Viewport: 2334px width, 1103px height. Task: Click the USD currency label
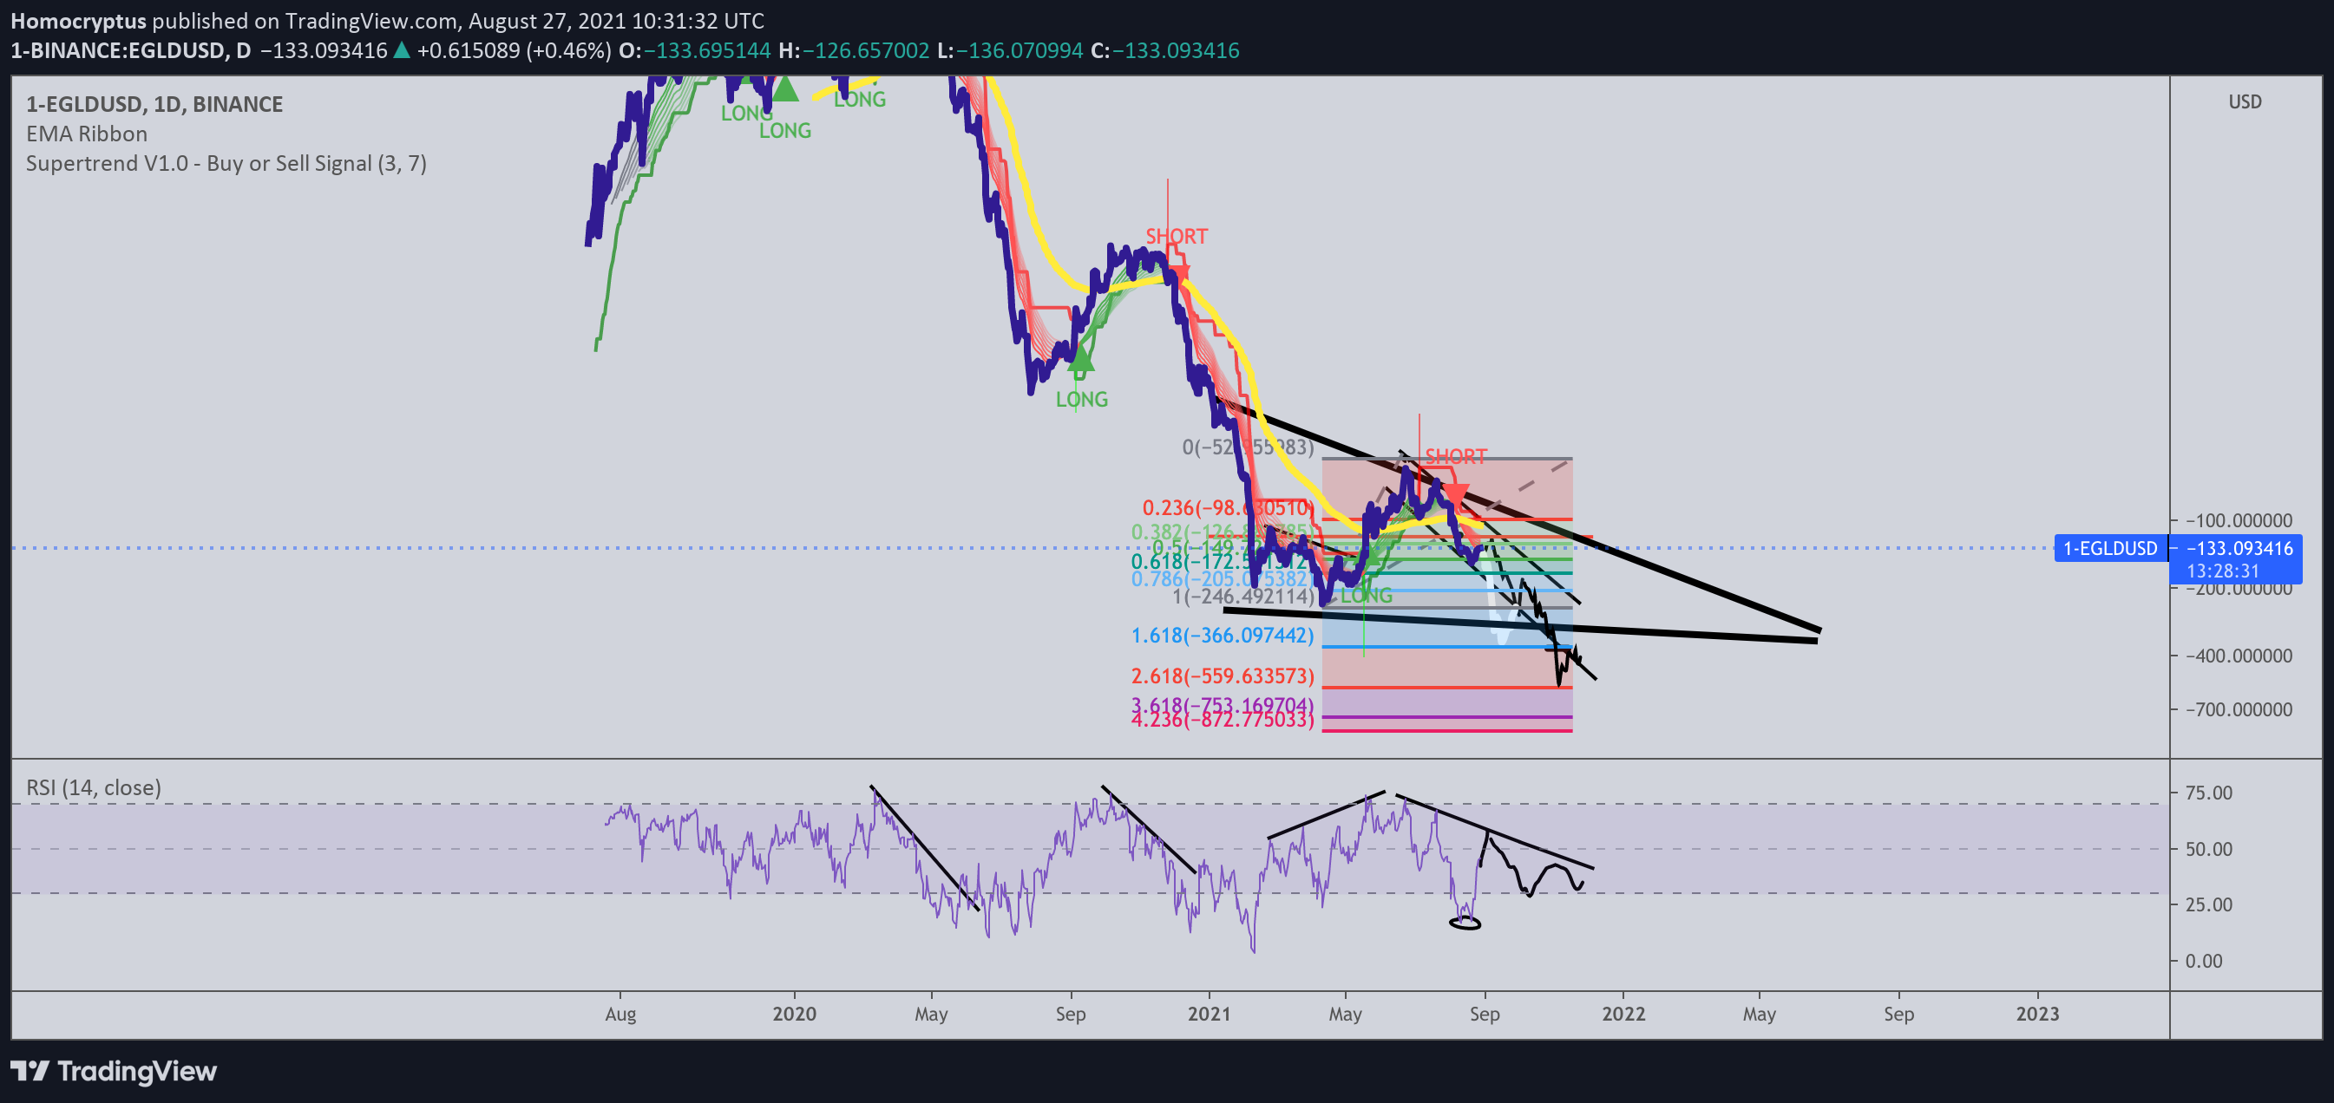[x=2245, y=101]
